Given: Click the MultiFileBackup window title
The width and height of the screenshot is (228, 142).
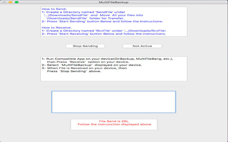Looking at the screenshot, I should [x=114, y=2].
